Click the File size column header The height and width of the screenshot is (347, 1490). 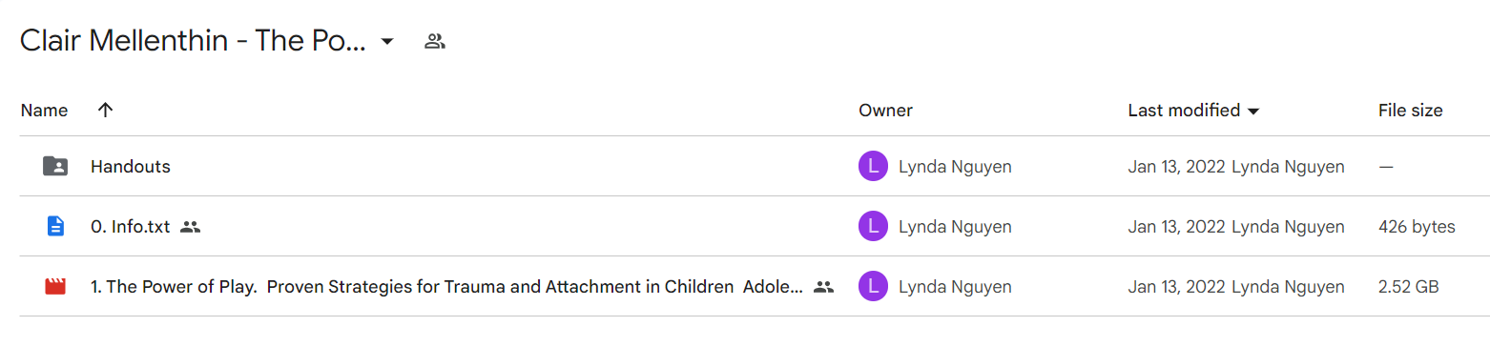click(x=1410, y=111)
